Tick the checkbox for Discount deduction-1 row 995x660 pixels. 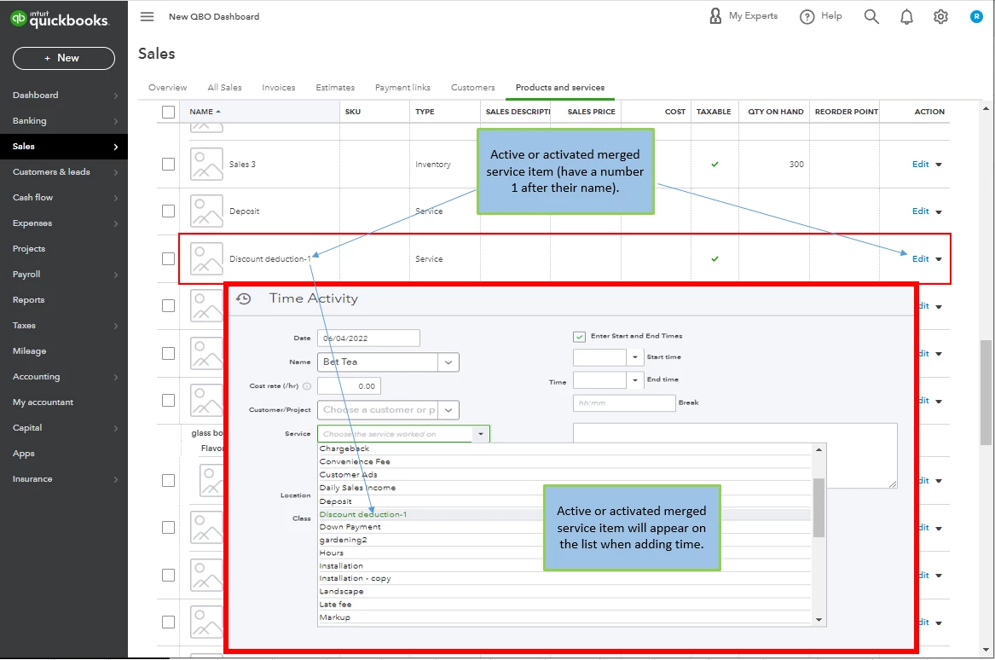tap(168, 259)
